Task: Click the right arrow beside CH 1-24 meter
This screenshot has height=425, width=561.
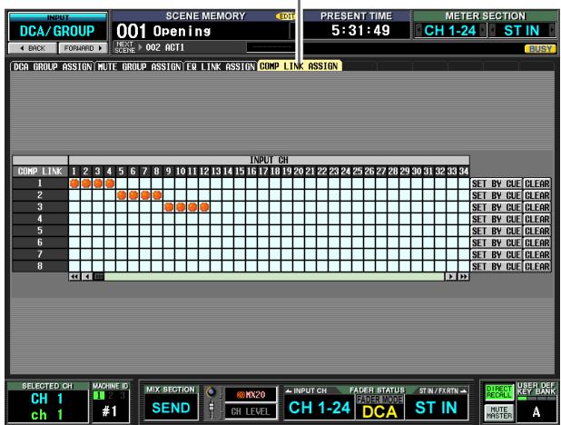Action: (x=483, y=31)
